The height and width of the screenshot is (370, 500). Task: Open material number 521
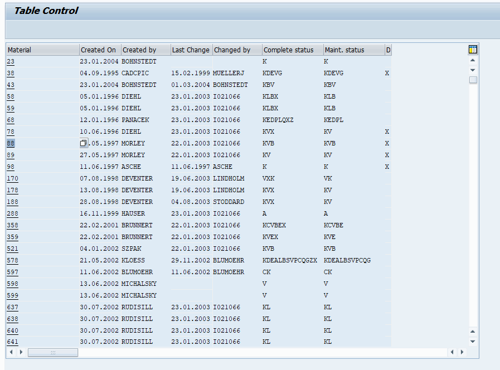(12, 249)
